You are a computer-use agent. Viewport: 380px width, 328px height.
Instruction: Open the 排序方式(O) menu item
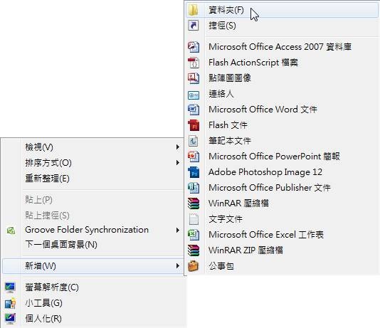[x=93, y=163]
